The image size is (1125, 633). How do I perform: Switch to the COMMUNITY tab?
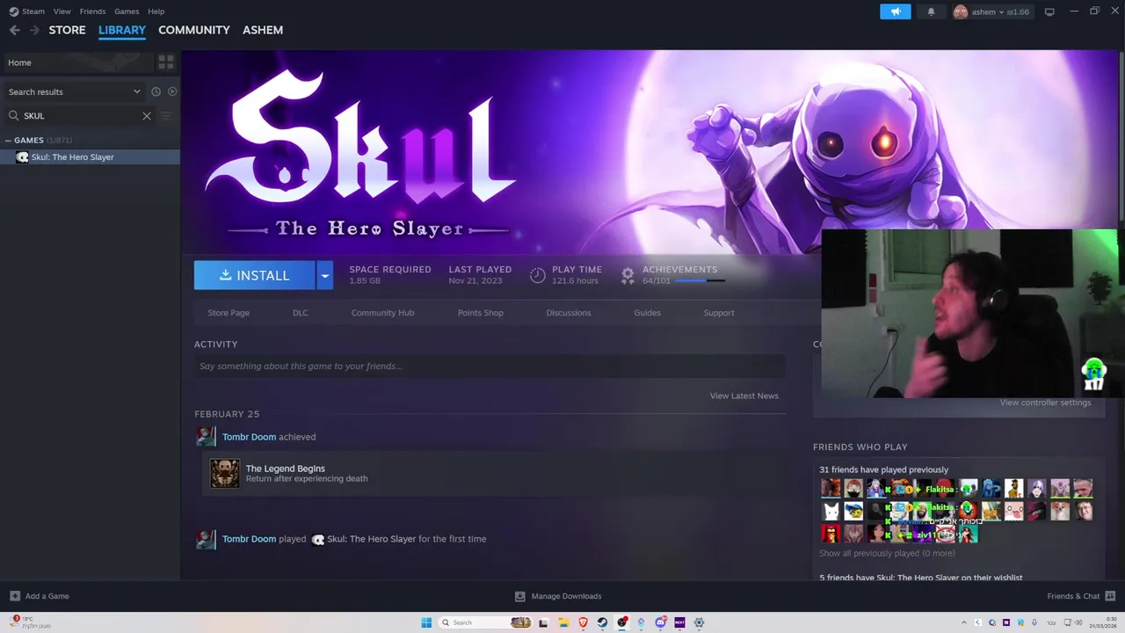(x=194, y=30)
